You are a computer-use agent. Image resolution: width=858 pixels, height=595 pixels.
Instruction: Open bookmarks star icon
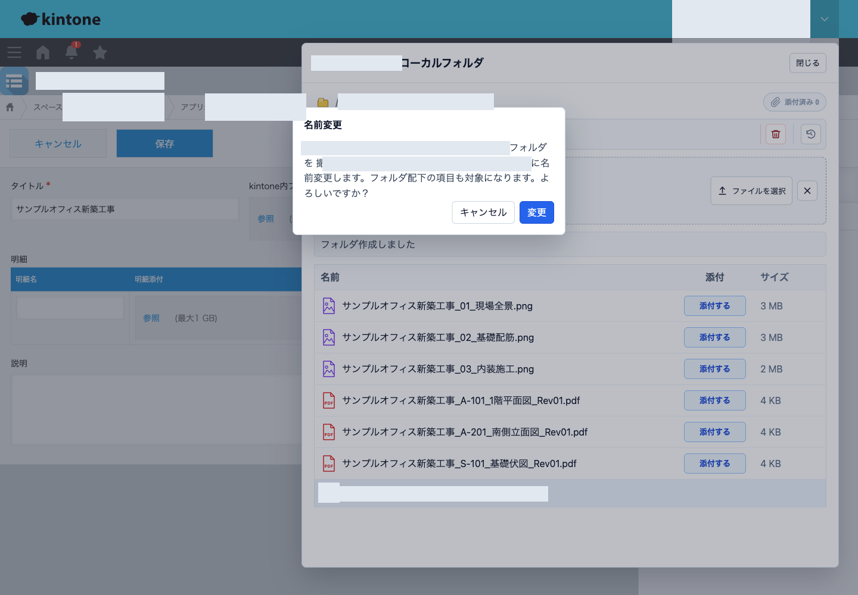100,52
